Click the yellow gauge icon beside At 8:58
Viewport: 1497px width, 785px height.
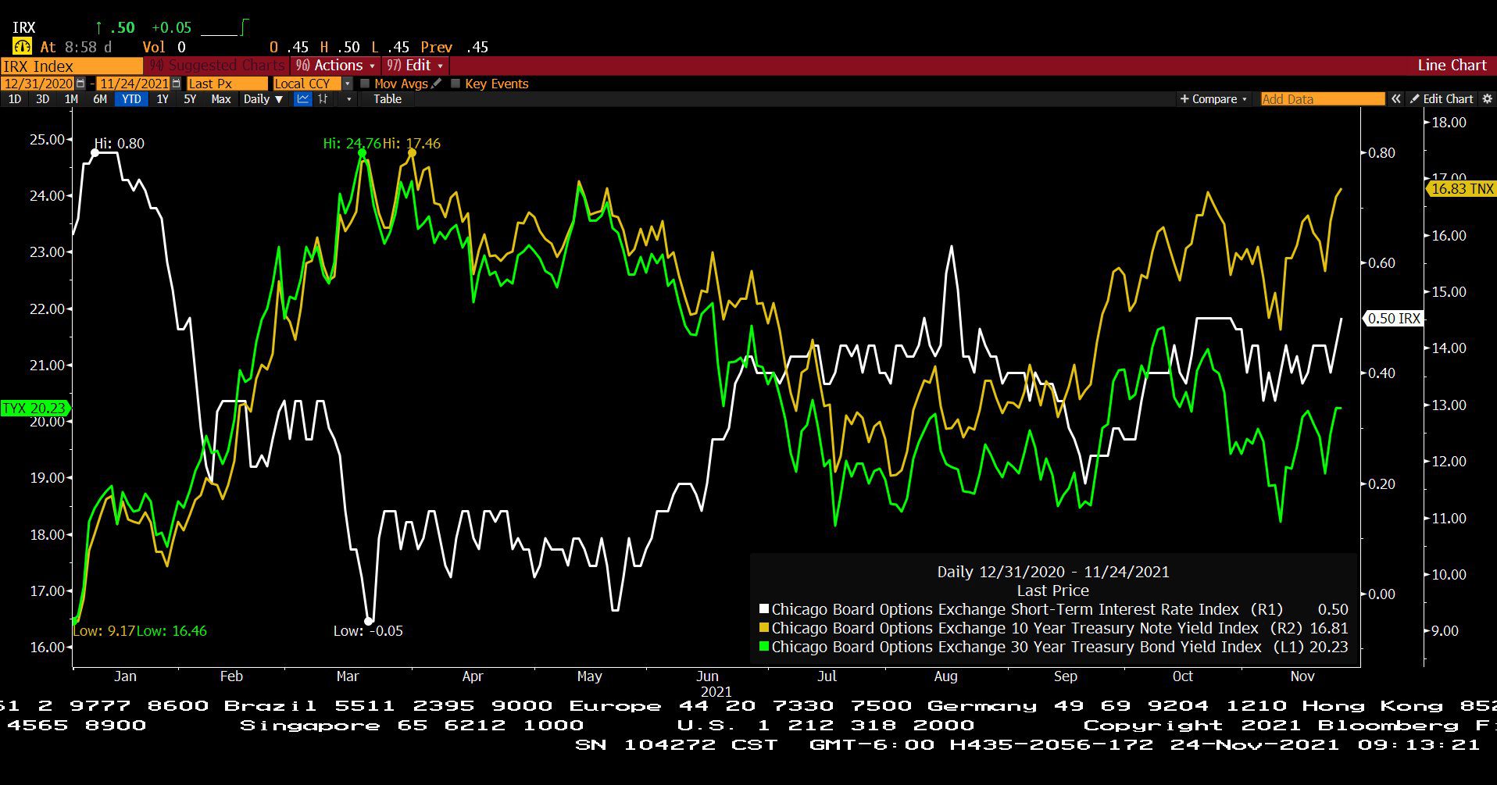pyautogui.click(x=23, y=47)
